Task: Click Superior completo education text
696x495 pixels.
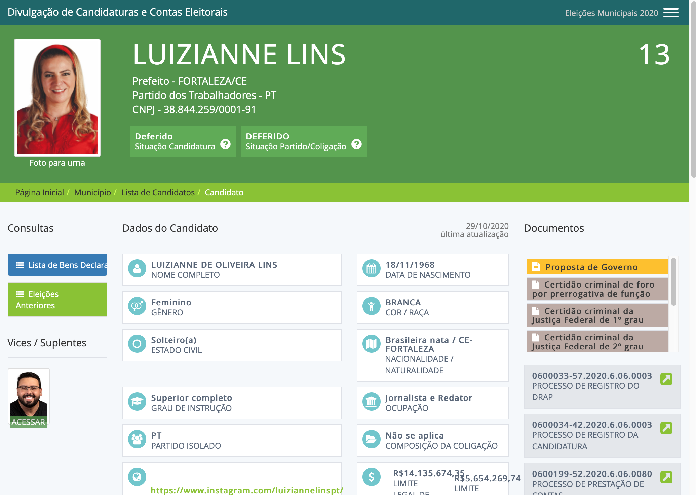Action: click(x=191, y=398)
